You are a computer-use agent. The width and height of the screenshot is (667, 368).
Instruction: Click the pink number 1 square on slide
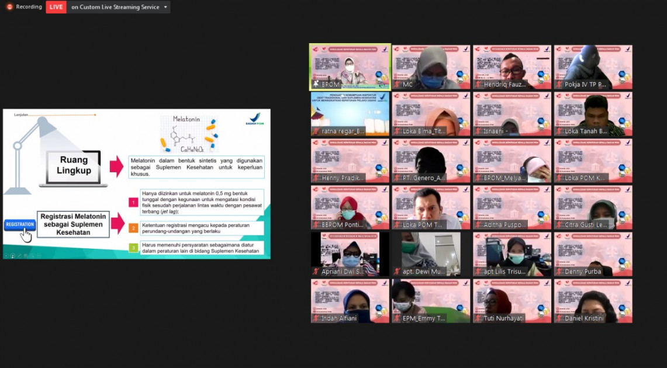click(x=133, y=202)
